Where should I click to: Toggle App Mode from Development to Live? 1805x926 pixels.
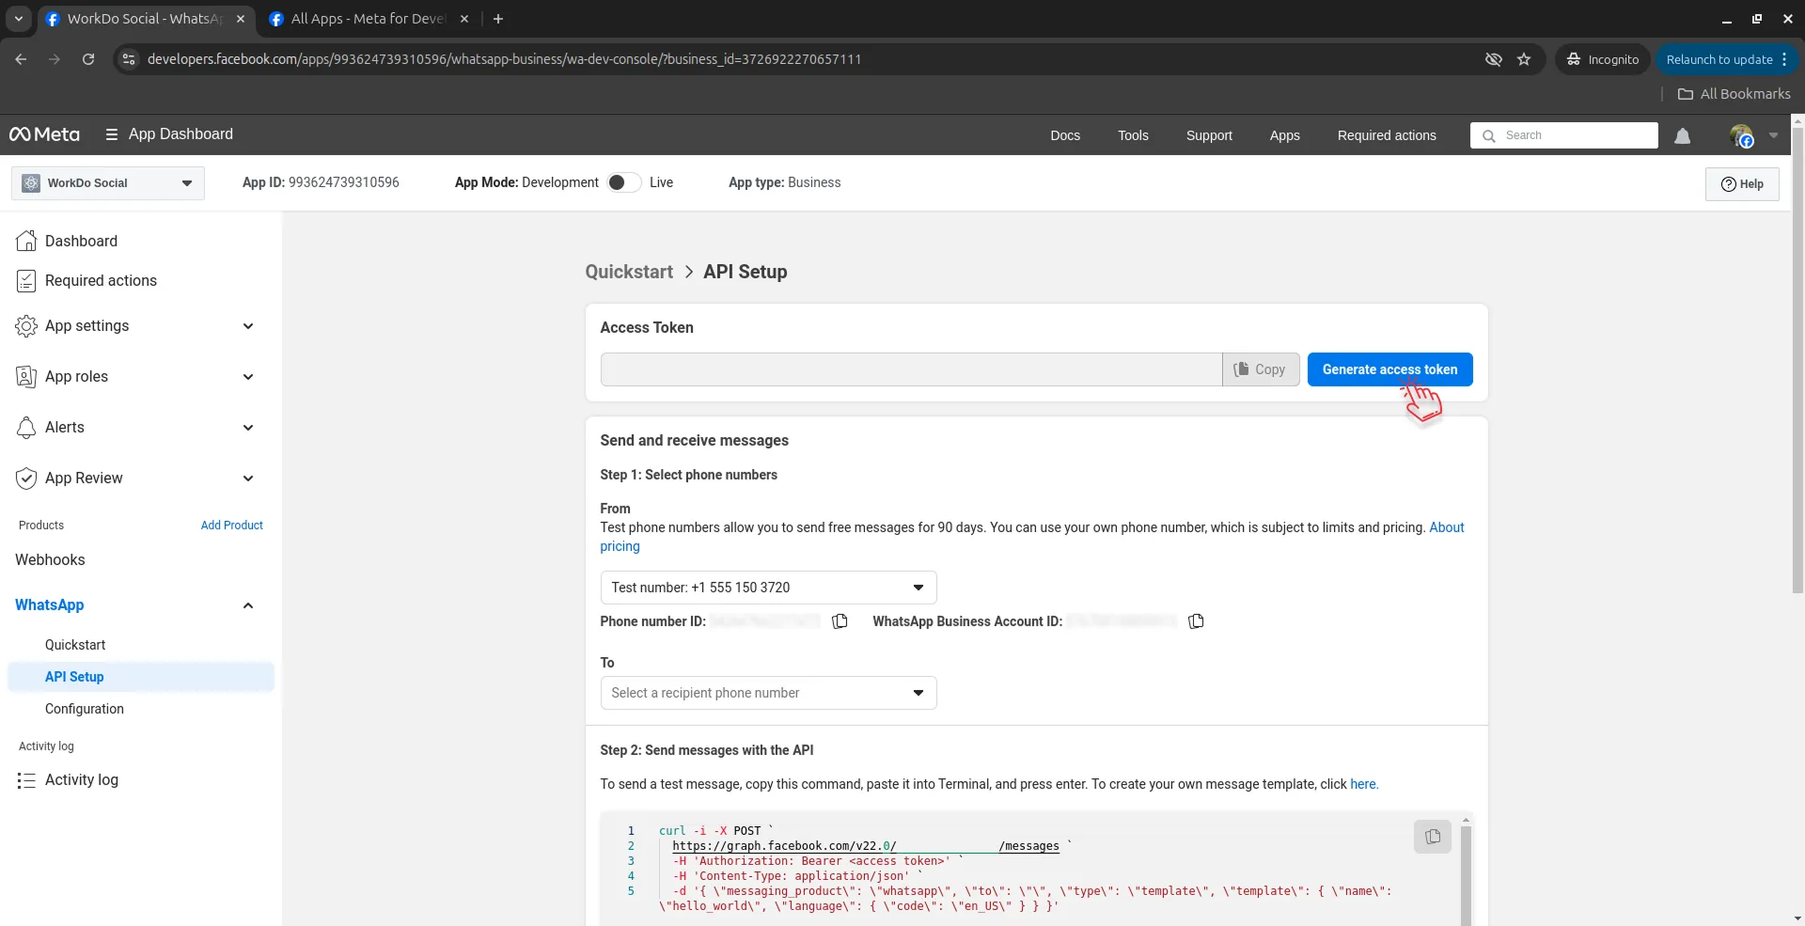tap(623, 182)
